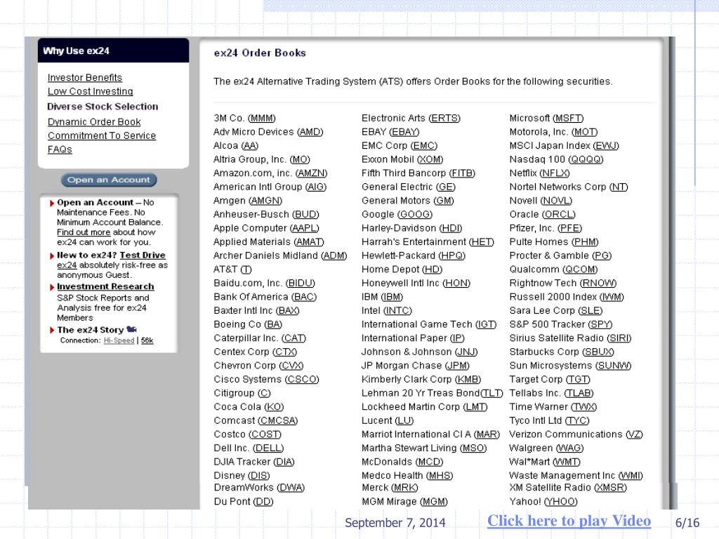Open the INTC ticker link
The height and width of the screenshot is (539, 719).
pos(397,311)
